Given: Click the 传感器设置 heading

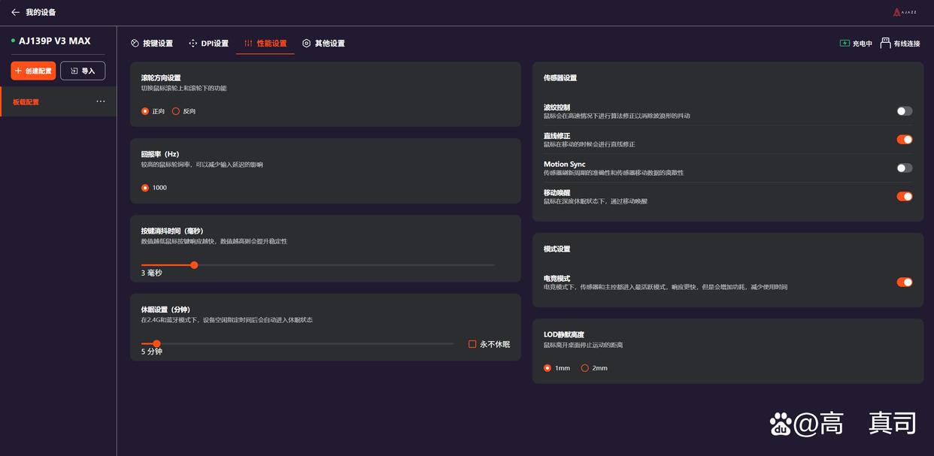Looking at the screenshot, I should click(560, 78).
